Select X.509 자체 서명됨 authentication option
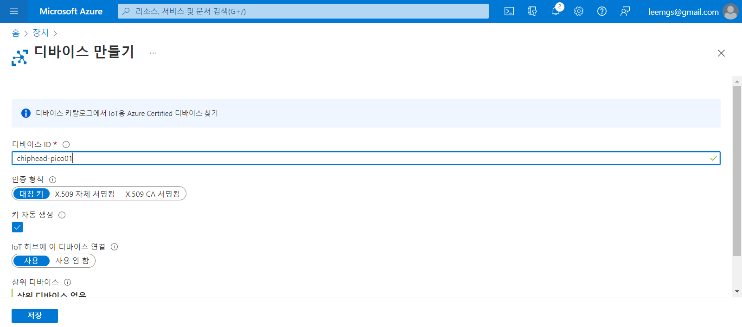Screen dimensions: 742x327 [x=85, y=194]
